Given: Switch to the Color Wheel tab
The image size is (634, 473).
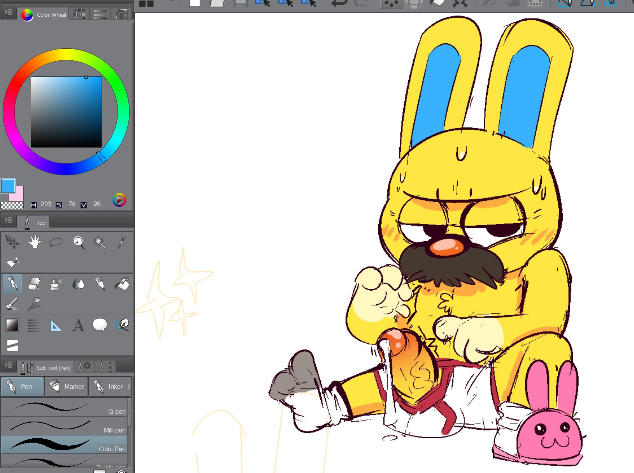Looking at the screenshot, I should pos(44,15).
